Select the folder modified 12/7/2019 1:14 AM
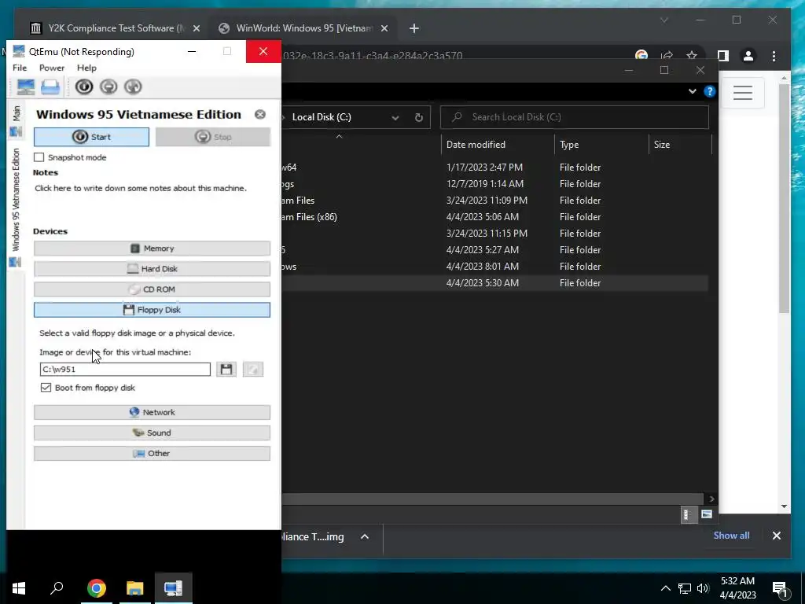Image resolution: width=805 pixels, height=604 pixels. [495, 184]
